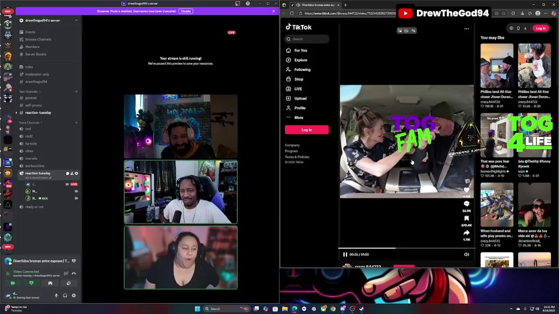Screen dimensions: 559x314
Task: Toggle Discord camera button
Action: 13,283
